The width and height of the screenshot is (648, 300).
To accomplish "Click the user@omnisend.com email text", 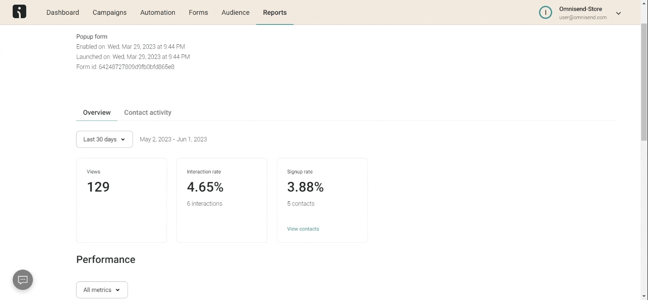I will click(x=582, y=18).
